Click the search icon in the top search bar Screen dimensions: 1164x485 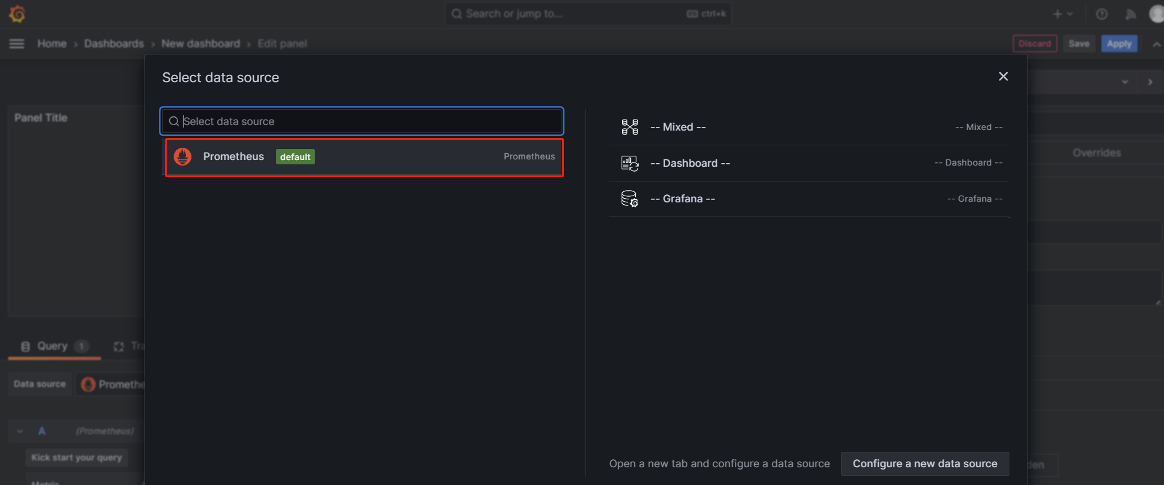click(x=457, y=13)
